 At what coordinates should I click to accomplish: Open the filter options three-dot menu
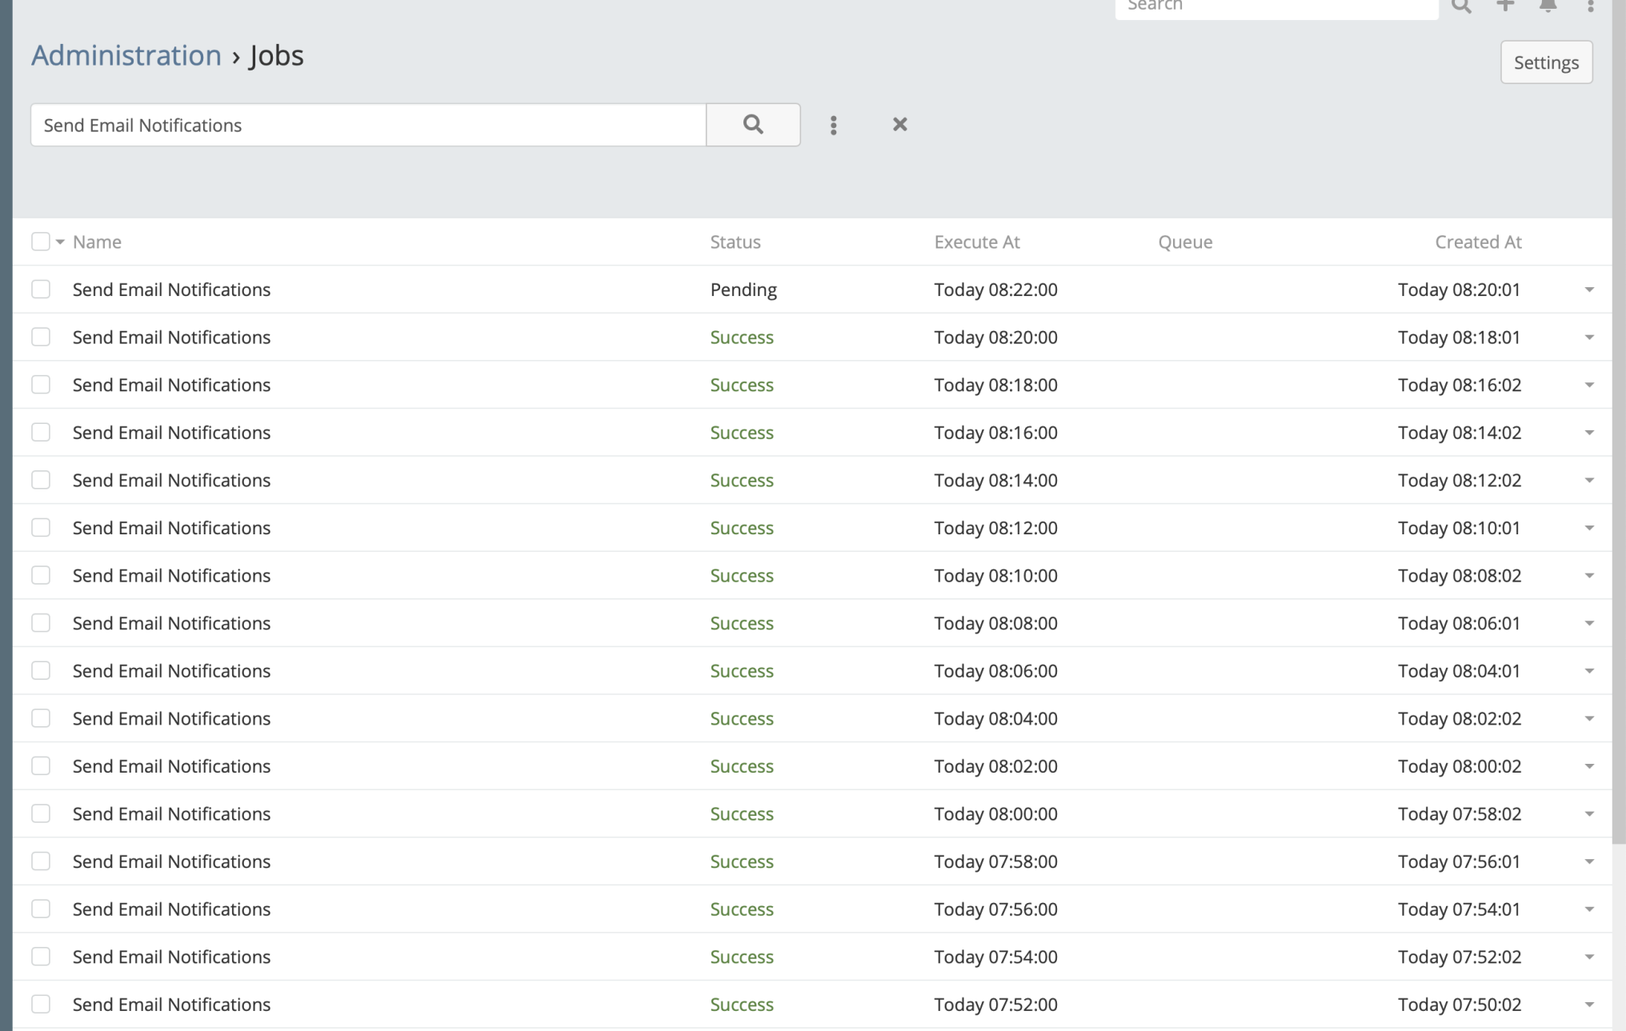tap(833, 125)
